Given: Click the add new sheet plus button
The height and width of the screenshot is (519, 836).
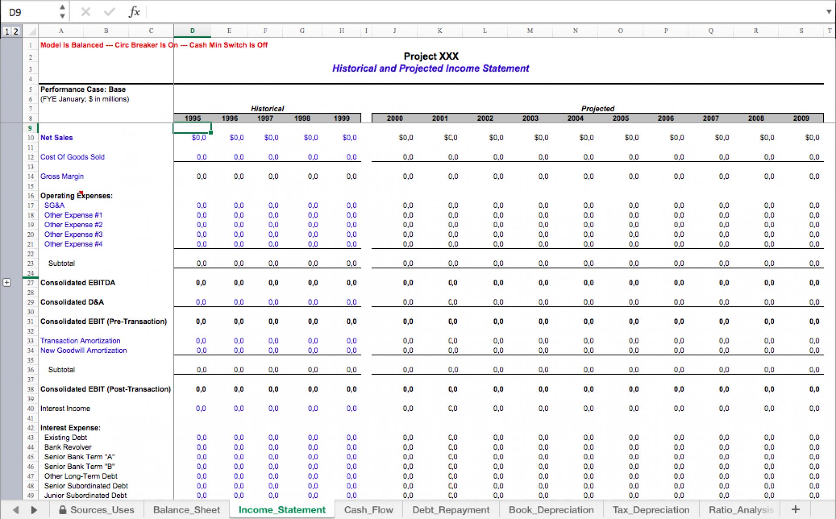Looking at the screenshot, I should pos(795,509).
